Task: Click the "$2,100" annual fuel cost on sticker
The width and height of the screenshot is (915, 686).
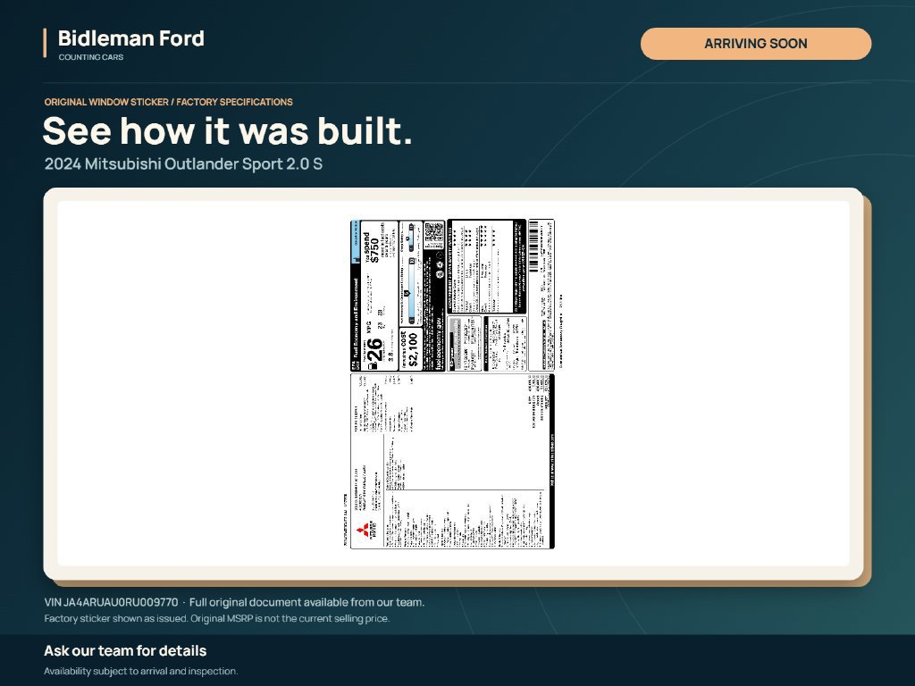Action: coord(413,349)
